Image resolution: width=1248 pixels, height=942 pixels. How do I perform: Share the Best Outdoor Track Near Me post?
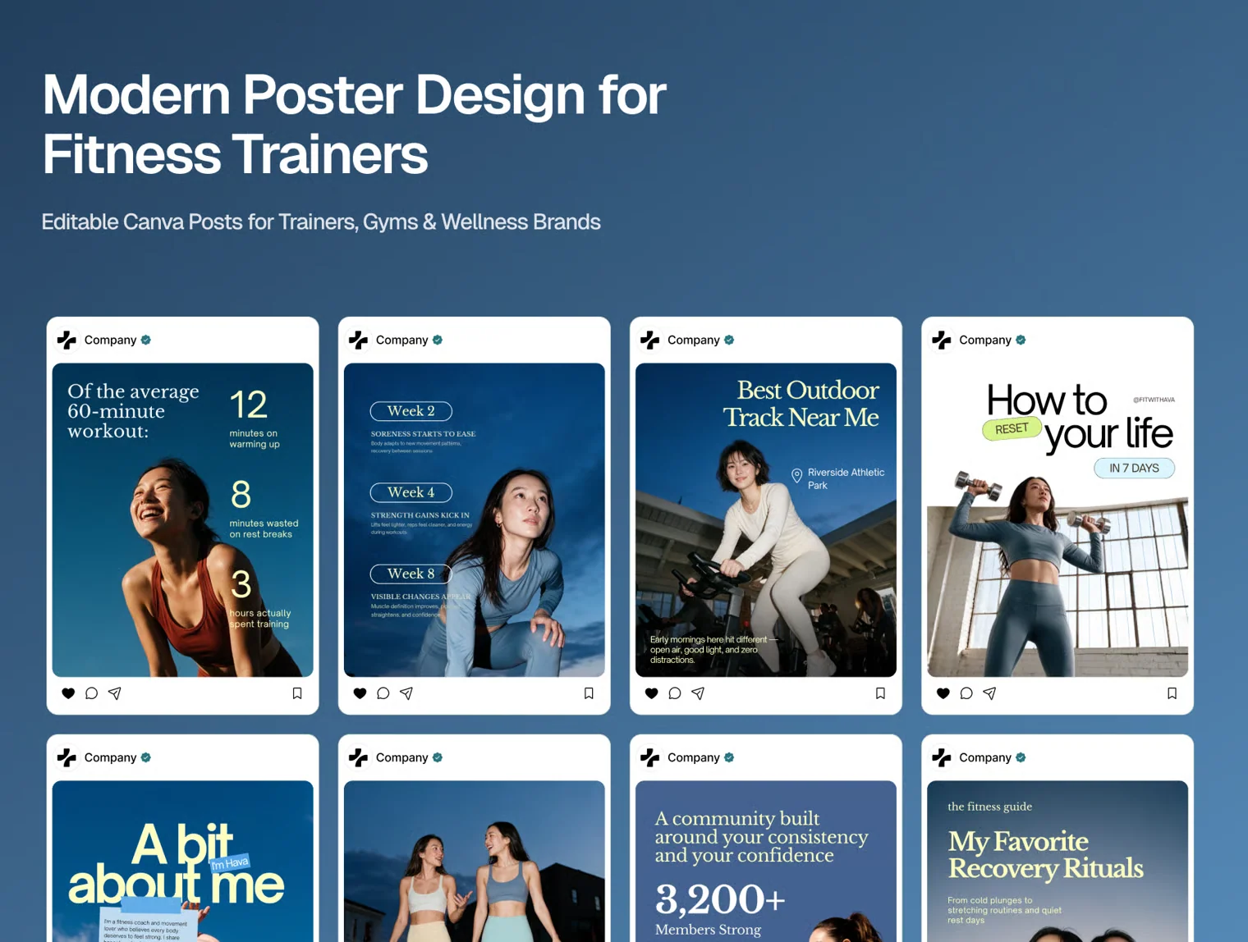(698, 693)
